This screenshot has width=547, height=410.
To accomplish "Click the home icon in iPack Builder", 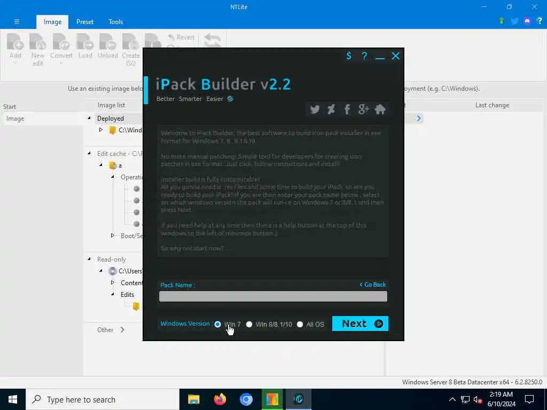I will pos(380,109).
